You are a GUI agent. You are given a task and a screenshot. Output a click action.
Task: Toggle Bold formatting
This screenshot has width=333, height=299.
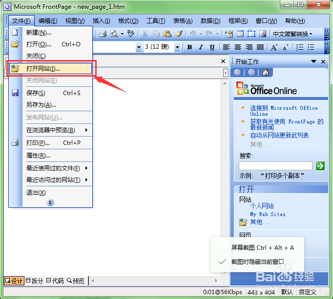click(x=189, y=47)
